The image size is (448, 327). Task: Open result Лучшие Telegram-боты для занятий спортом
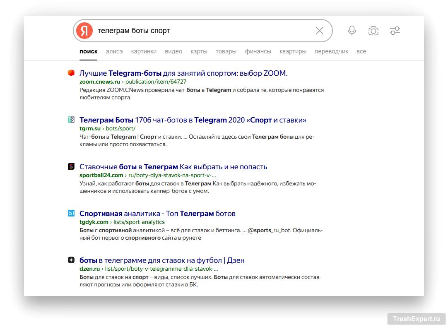click(x=183, y=73)
